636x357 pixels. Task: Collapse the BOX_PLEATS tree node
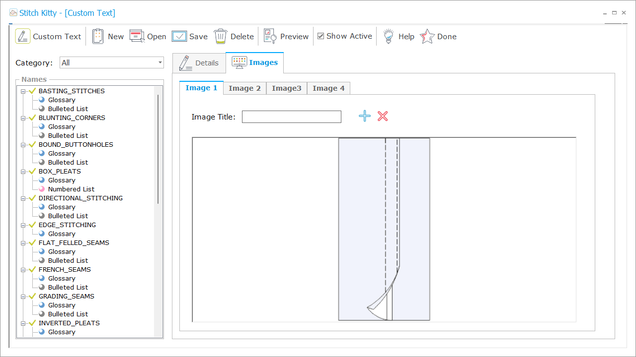(x=23, y=172)
